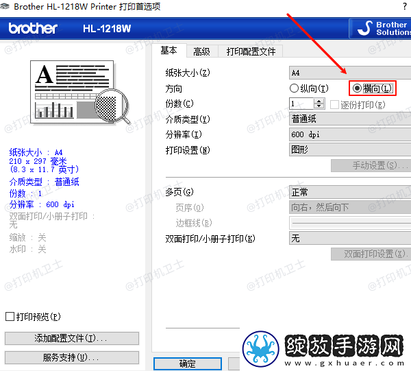
Task: Click the 多页(G) label
Action: [x=179, y=192]
